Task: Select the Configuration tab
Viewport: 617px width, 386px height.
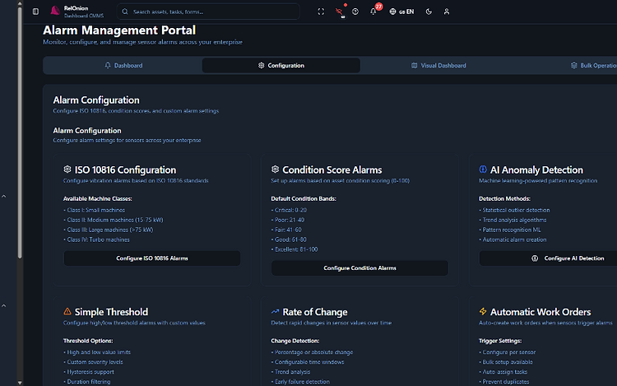Action: pyautogui.click(x=281, y=65)
